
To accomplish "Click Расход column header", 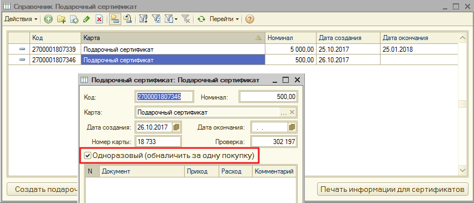I will point(235,171).
